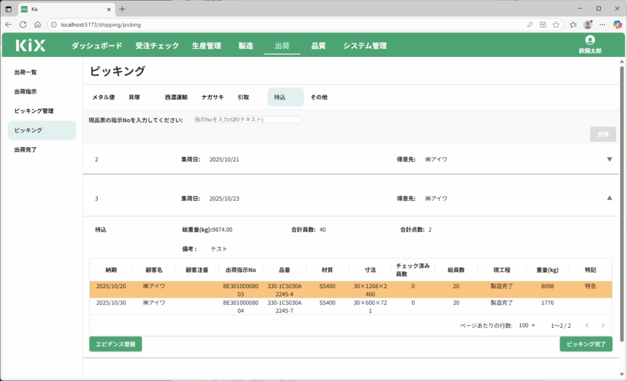Image resolution: width=627 pixels, height=381 pixels.
Task: Open the 鉄鋼太郎 user account icon
Action: pyautogui.click(x=590, y=40)
